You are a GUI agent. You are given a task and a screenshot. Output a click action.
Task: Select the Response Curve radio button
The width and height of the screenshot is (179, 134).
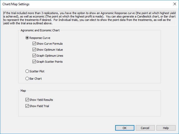click(x=27, y=38)
